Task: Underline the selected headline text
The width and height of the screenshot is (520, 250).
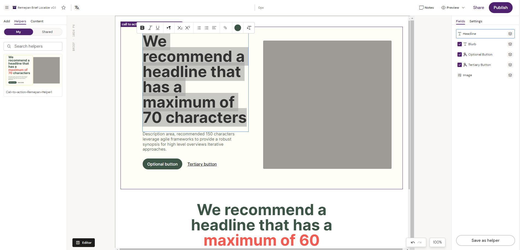Action: pos(158,28)
